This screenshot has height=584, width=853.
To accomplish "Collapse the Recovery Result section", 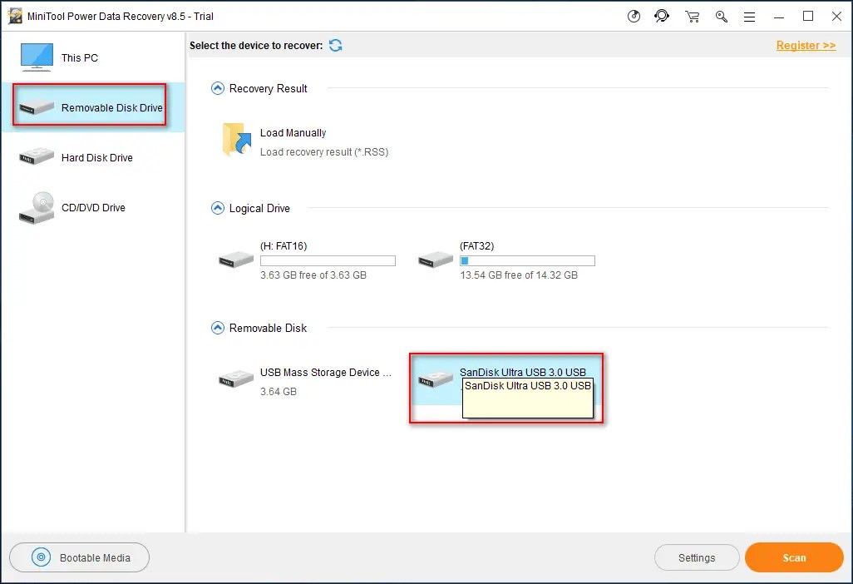I will click(x=217, y=88).
